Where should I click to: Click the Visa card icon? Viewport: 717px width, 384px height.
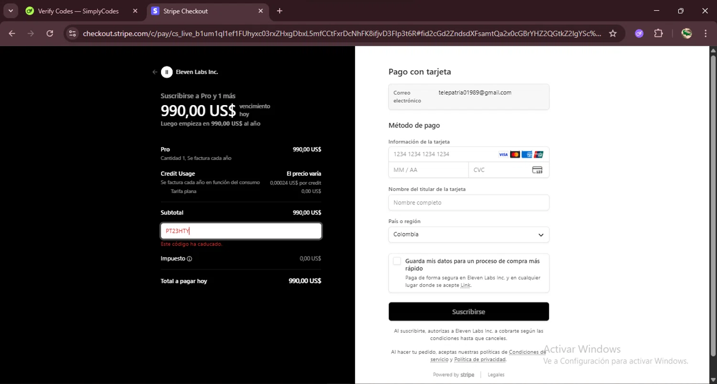[x=503, y=154]
